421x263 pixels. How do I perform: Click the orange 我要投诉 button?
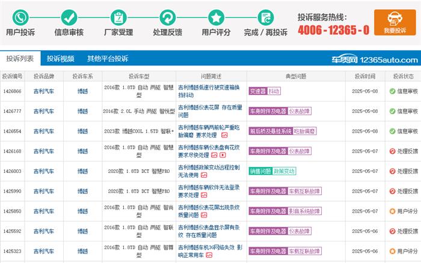tap(395, 23)
